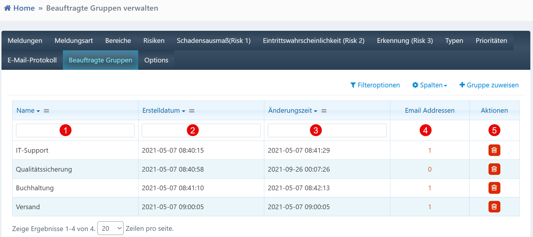This screenshot has width=533, height=237.
Task: Click drag handle icon beside Name column
Action: (x=46, y=111)
